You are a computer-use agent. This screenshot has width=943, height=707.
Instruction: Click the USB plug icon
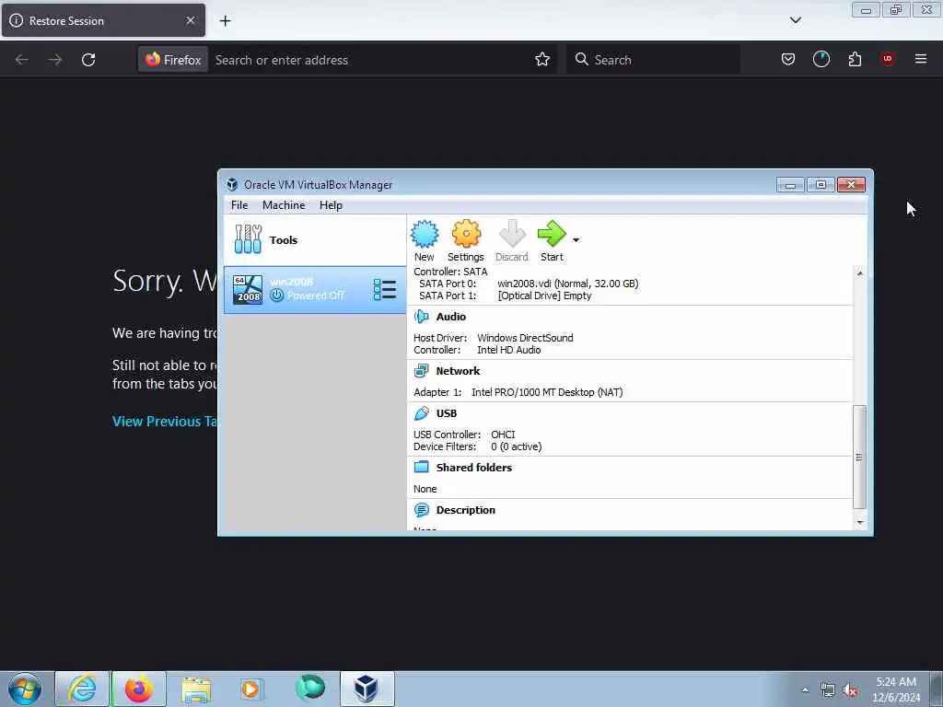(422, 413)
